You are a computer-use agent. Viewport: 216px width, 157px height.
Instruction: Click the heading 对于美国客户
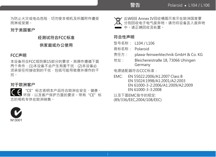click(x=23, y=30)
